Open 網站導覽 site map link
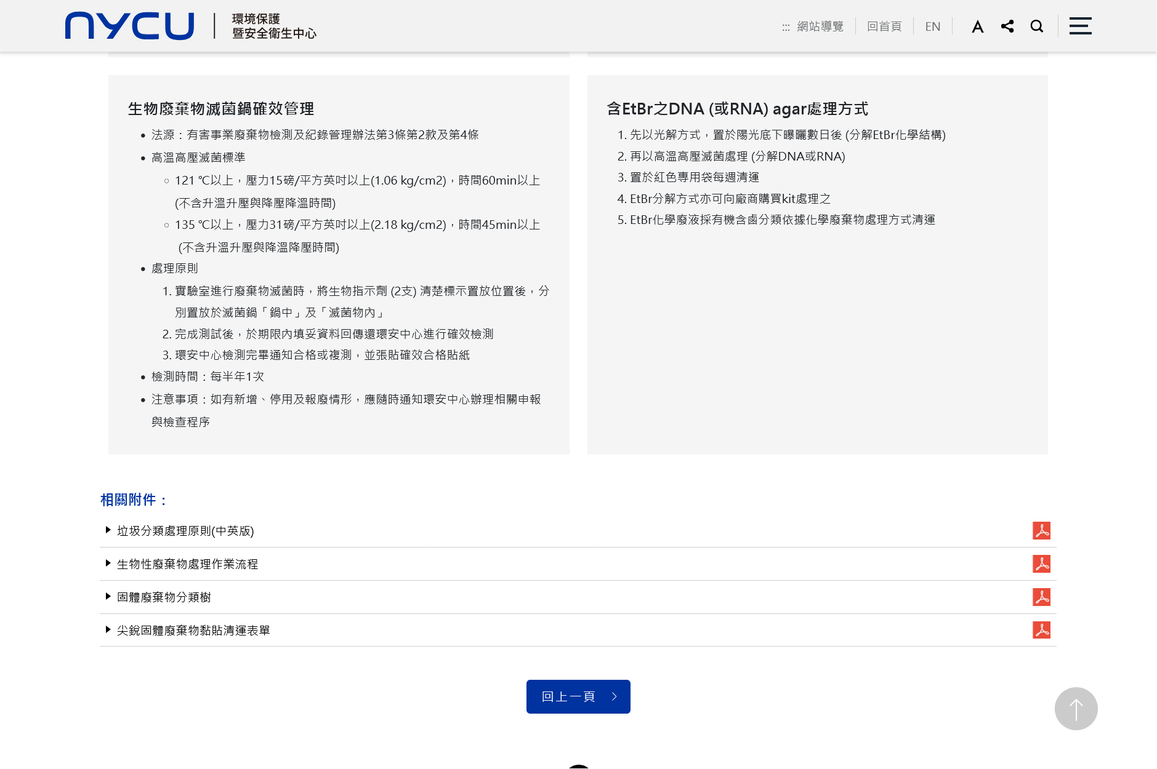Screen dimensions: 1157x769 click(820, 26)
